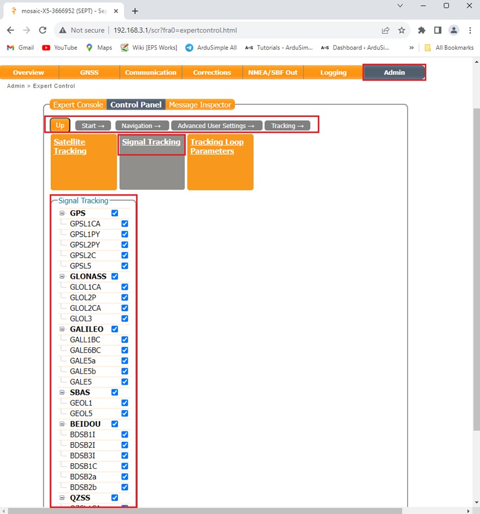Open the Gmail bookmark
Viewport: 480px width, 514px height.
tap(20, 47)
